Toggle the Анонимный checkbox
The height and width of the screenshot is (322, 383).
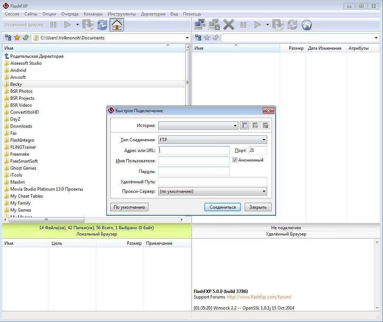tap(235, 160)
